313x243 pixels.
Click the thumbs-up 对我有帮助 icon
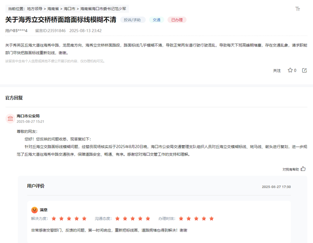pyautogui.click(x=303, y=169)
